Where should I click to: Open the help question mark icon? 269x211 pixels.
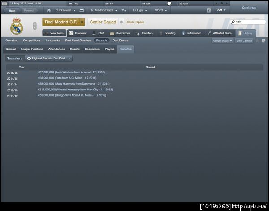(208, 10)
